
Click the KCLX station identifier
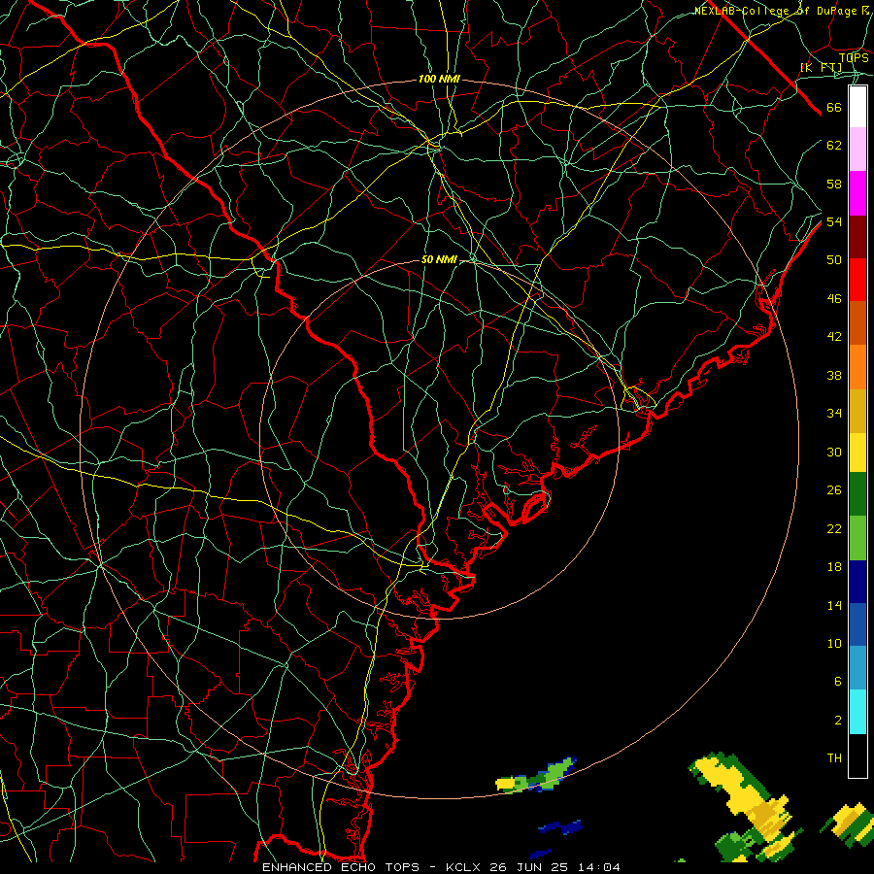(x=464, y=867)
